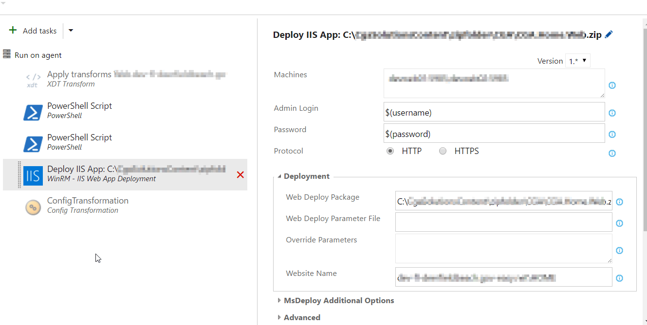Click the Override Parameters text area
Screen dimensions: 647x325
pyautogui.click(x=504, y=249)
